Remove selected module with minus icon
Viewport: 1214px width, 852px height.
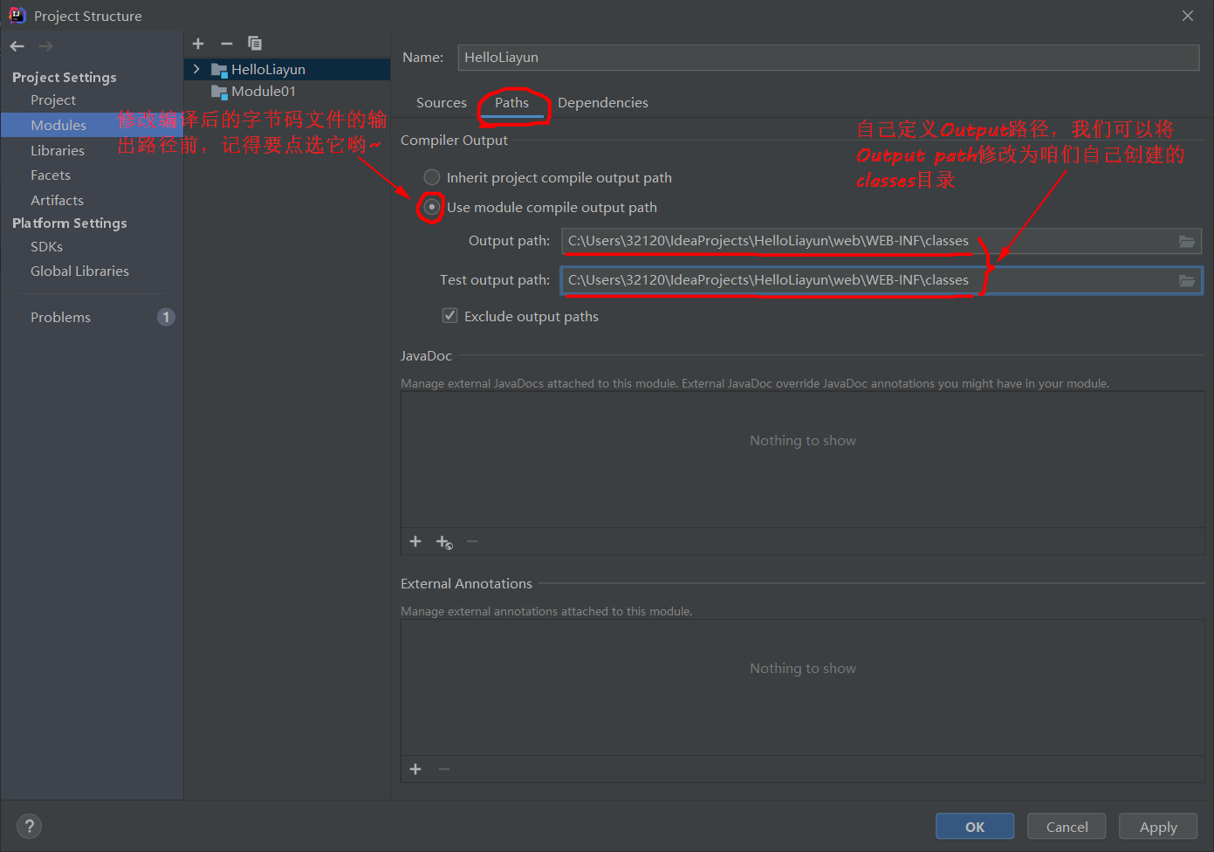(227, 44)
